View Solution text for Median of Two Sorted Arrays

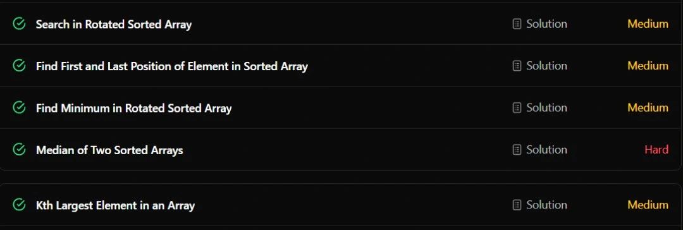546,150
